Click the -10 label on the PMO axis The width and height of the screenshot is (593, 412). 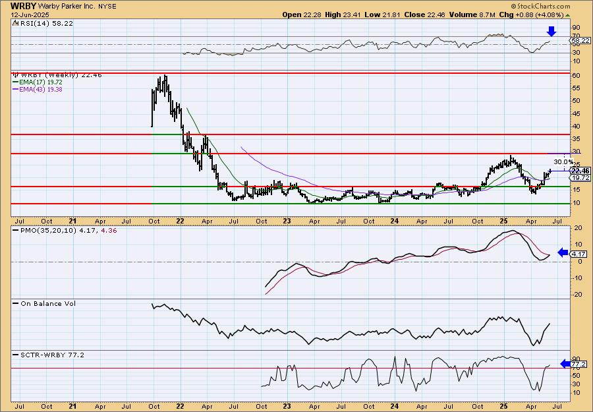[577, 278]
